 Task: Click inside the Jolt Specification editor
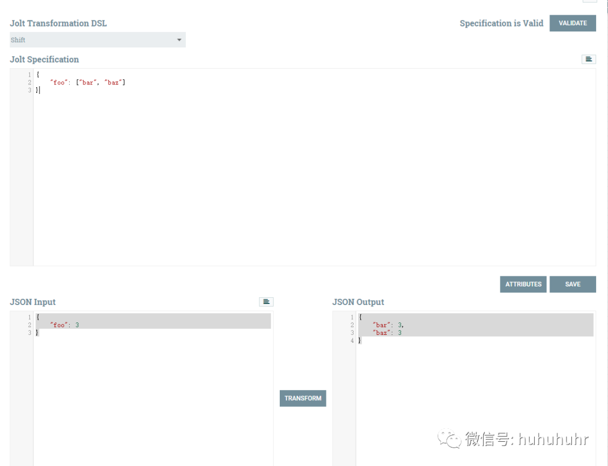315,167
